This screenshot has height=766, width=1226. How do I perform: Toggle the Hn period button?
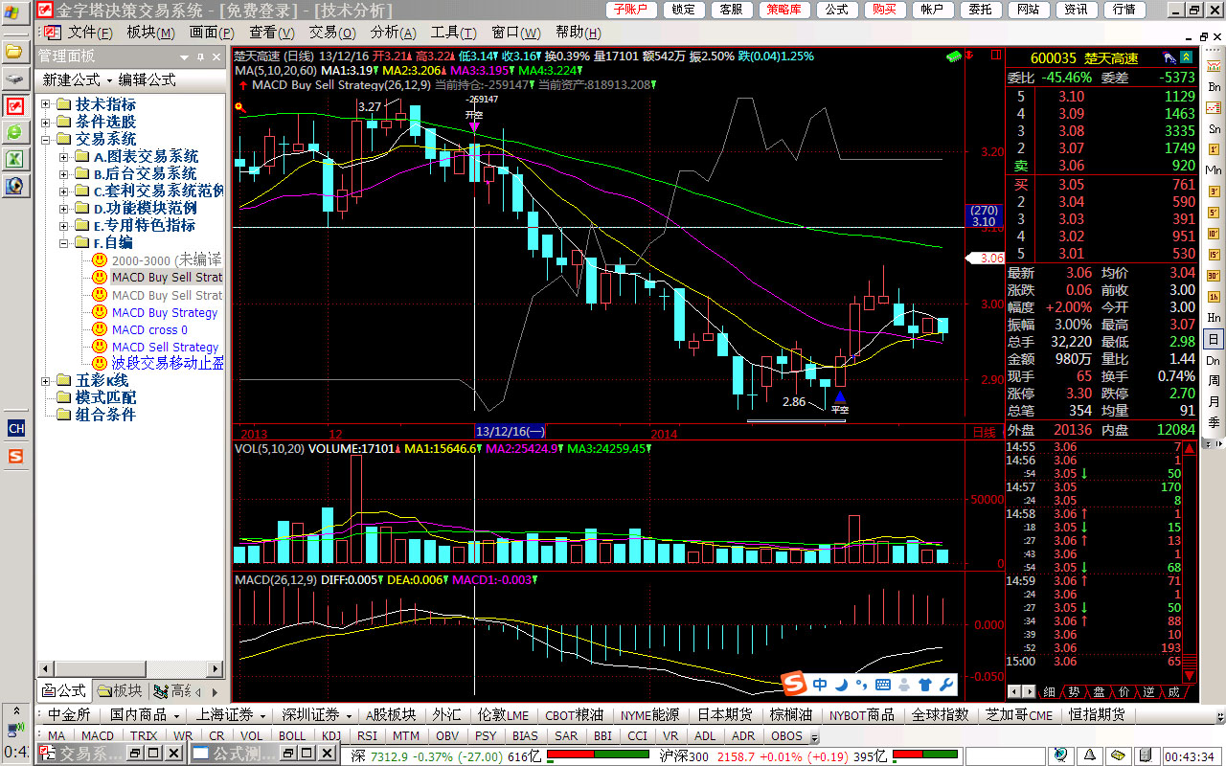point(1214,317)
